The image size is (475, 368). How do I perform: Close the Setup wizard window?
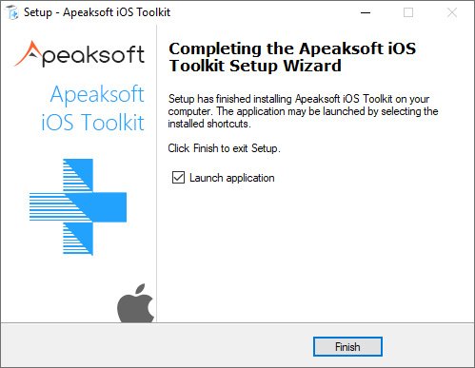pyautogui.click(x=452, y=12)
